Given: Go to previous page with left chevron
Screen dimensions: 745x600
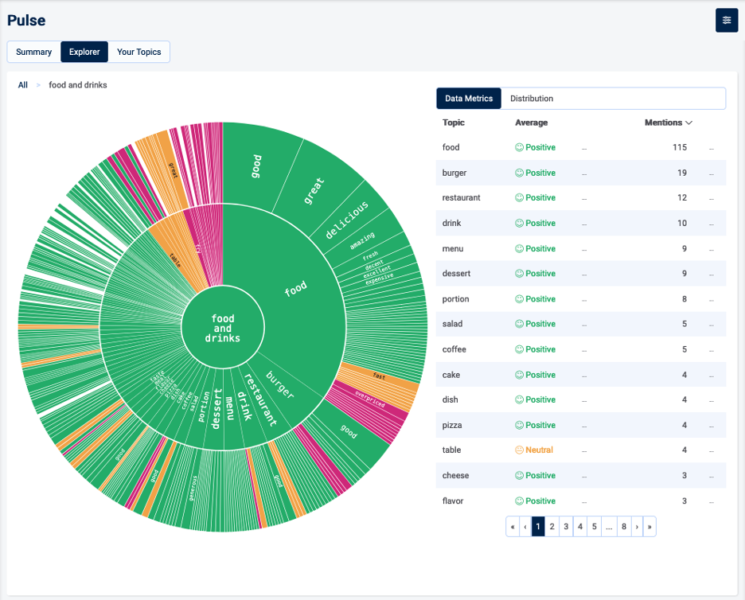Looking at the screenshot, I should tap(525, 526).
